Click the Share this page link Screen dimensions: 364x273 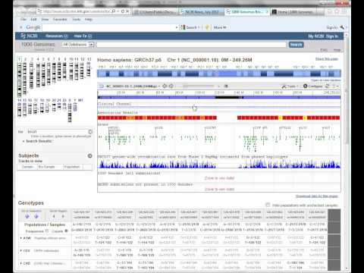coord(327,59)
